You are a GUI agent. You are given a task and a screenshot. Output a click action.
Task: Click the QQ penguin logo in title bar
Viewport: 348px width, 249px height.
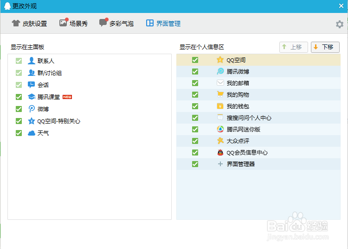coord(7,6)
